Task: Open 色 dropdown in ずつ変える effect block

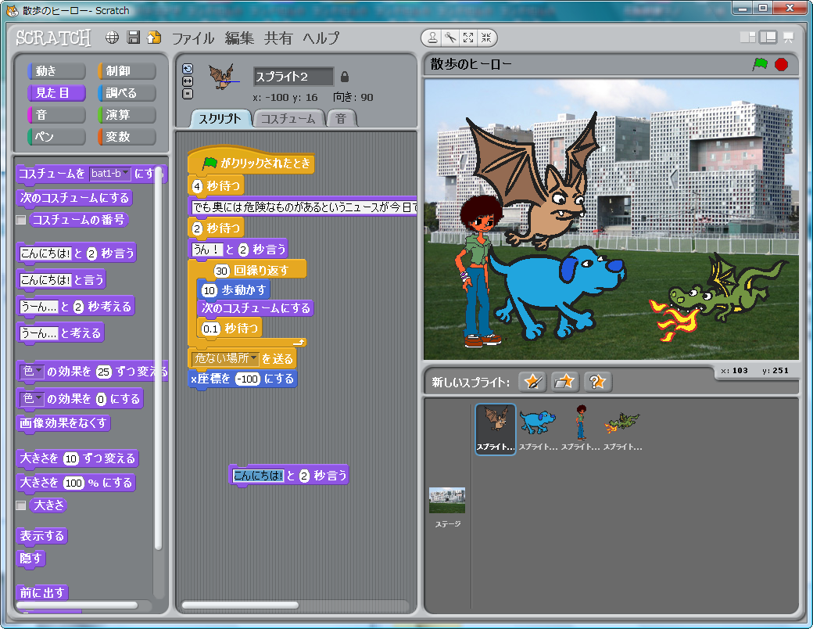Action: (x=31, y=372)
